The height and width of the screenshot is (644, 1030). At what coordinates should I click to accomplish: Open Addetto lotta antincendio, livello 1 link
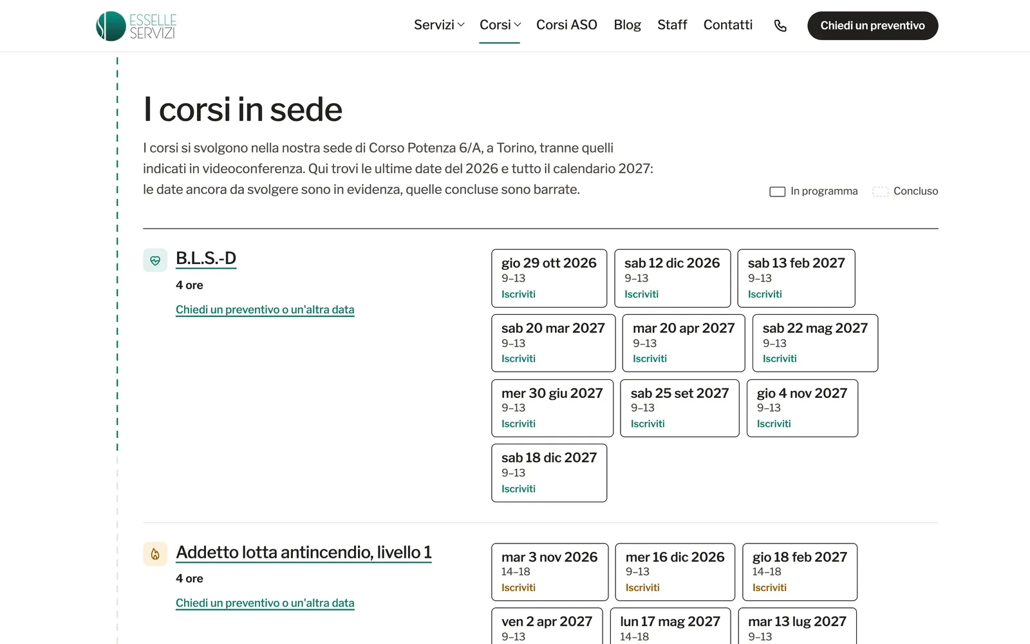click(x=304, y=553)
